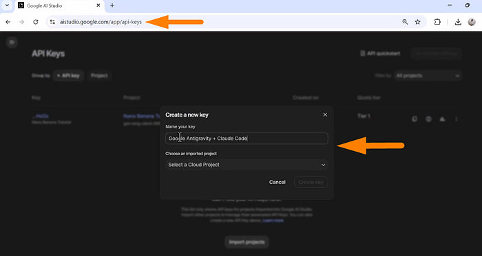Screen dimensions: 482x256
Task: Click the aistudio.google.com address bar URL
Action: 101,22
